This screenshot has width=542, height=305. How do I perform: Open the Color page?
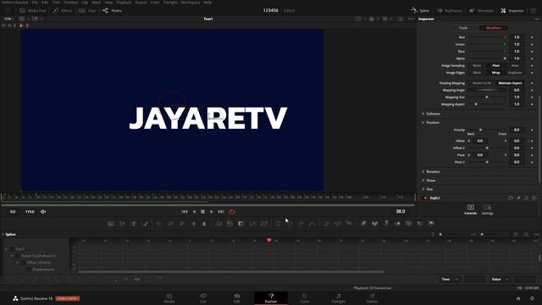[305, 298]
